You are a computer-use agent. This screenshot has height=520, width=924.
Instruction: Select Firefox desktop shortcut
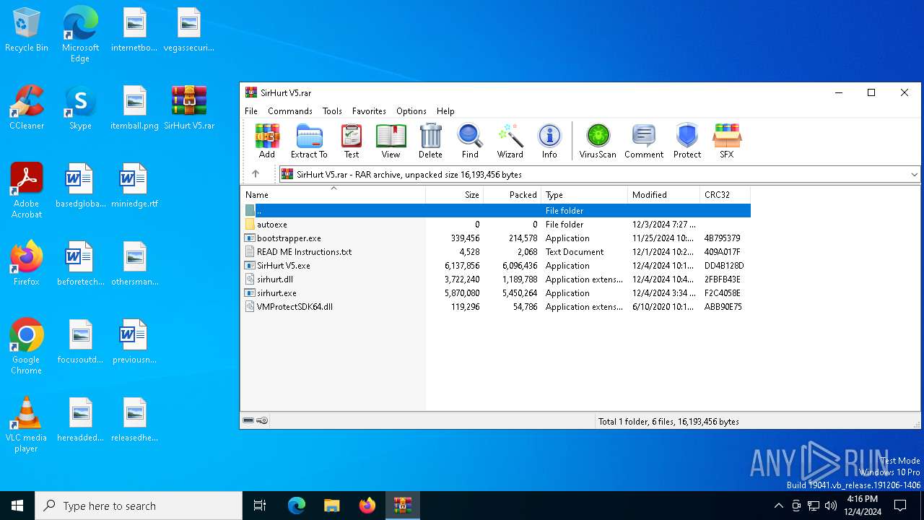(27, 264)
